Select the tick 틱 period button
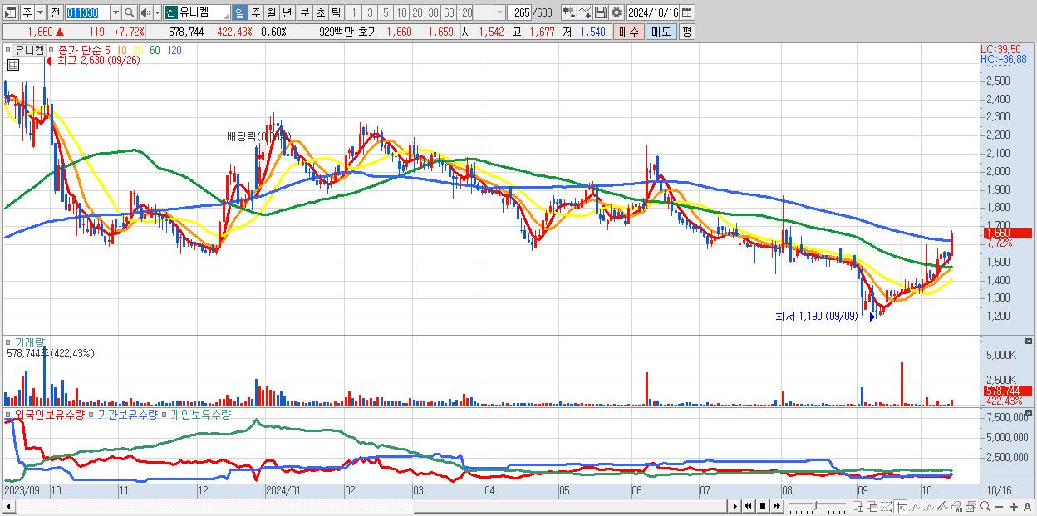 click(336, 12)
